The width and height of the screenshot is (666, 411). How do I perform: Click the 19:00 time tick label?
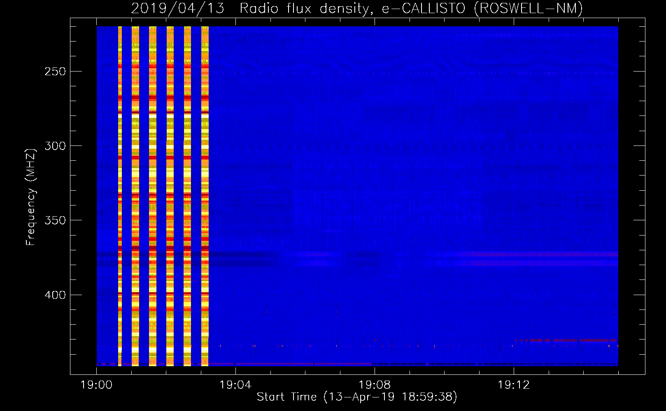tap(96, 385)
